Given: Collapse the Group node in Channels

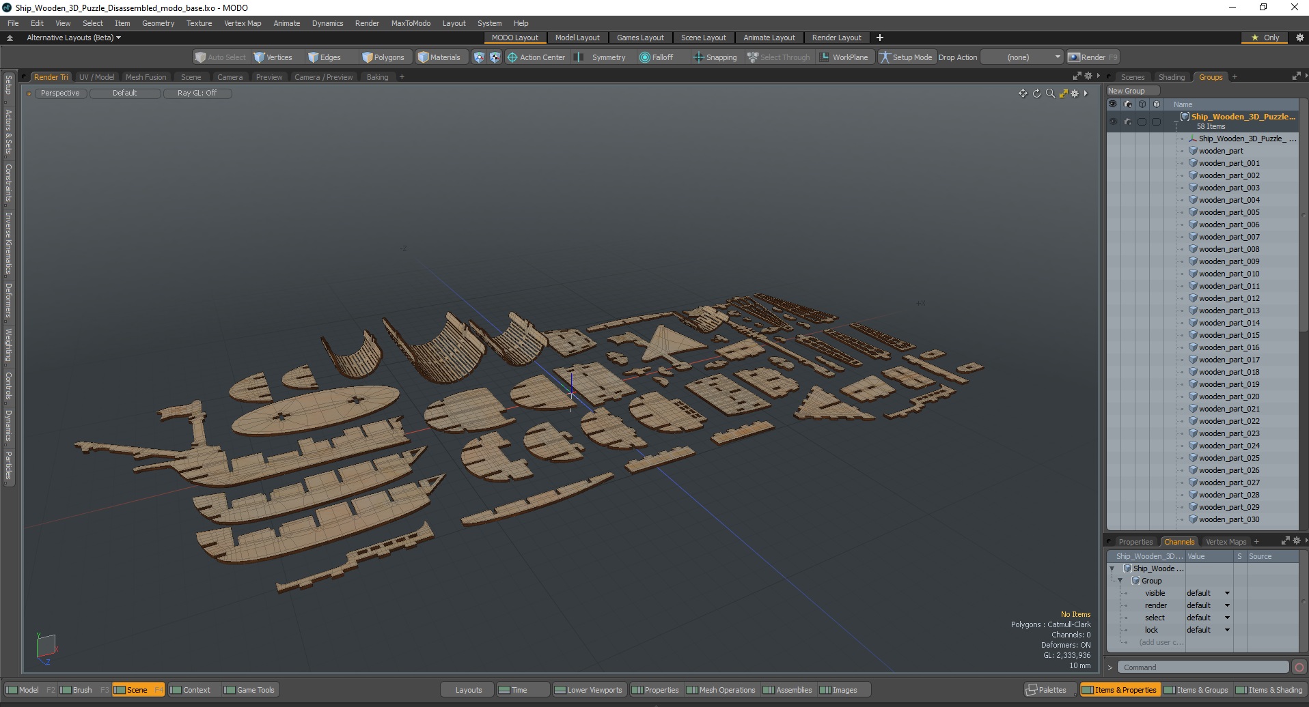Looking at the screenshot, I should click(1120, 581).
